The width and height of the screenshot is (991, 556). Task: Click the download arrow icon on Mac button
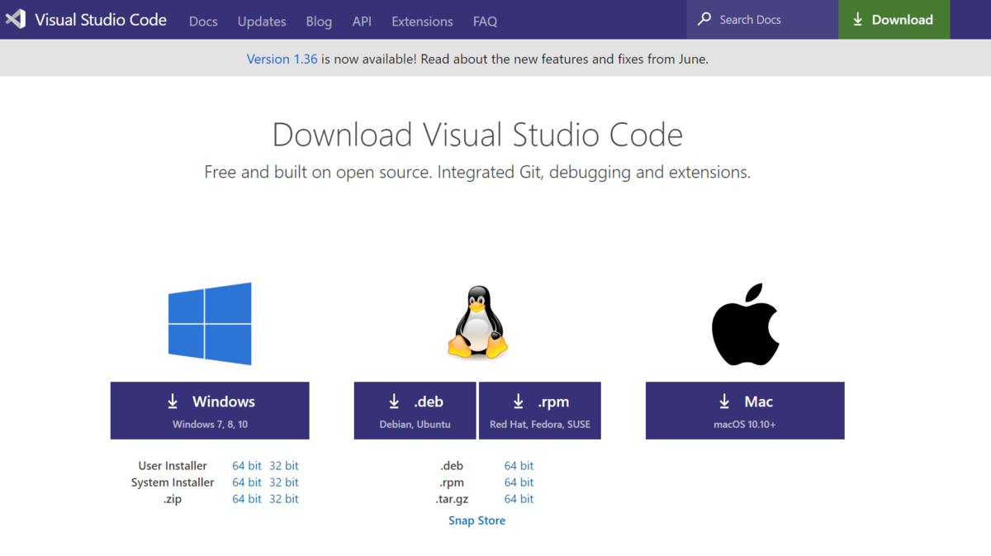(x=724, y=402)
